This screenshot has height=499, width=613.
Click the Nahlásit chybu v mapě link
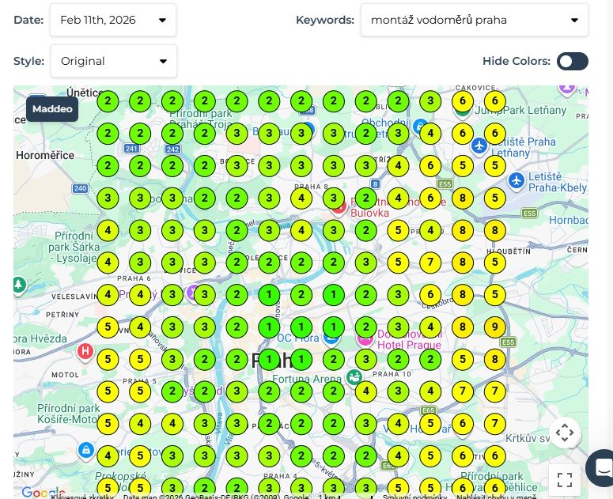point(497,497)
